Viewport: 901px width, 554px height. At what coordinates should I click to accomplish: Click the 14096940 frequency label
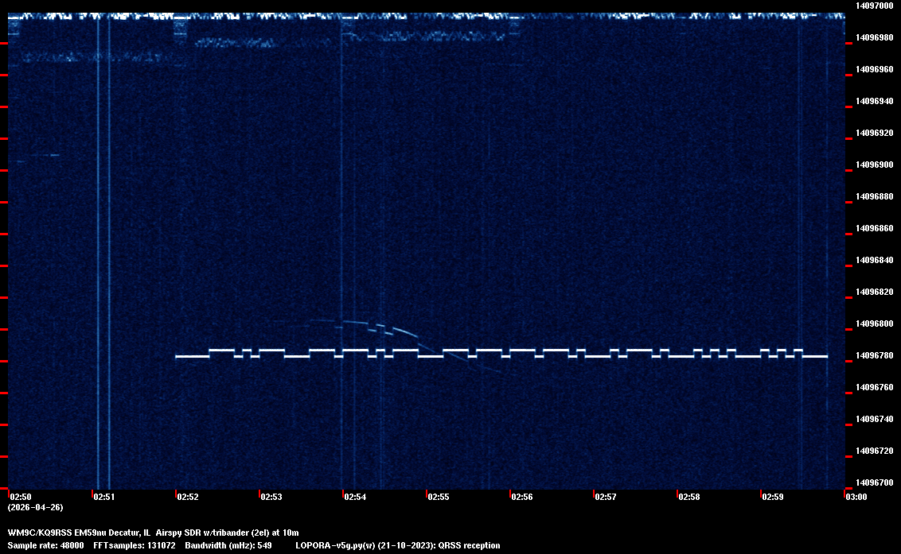click(x=875, y=101)
